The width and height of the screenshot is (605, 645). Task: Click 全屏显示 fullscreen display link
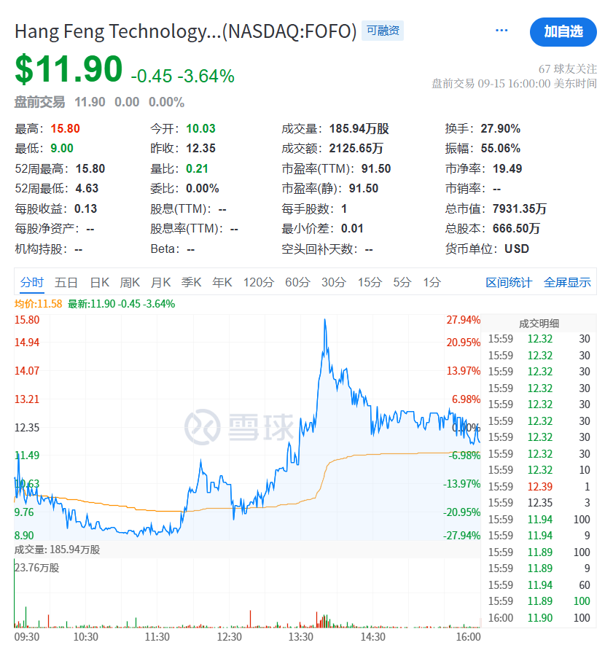click(567, 283)
